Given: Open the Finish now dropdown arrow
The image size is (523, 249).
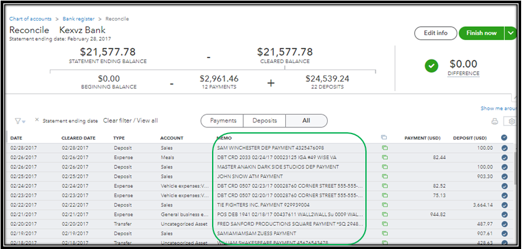Looking at the screenshot, I should click(x=510, y=33).
